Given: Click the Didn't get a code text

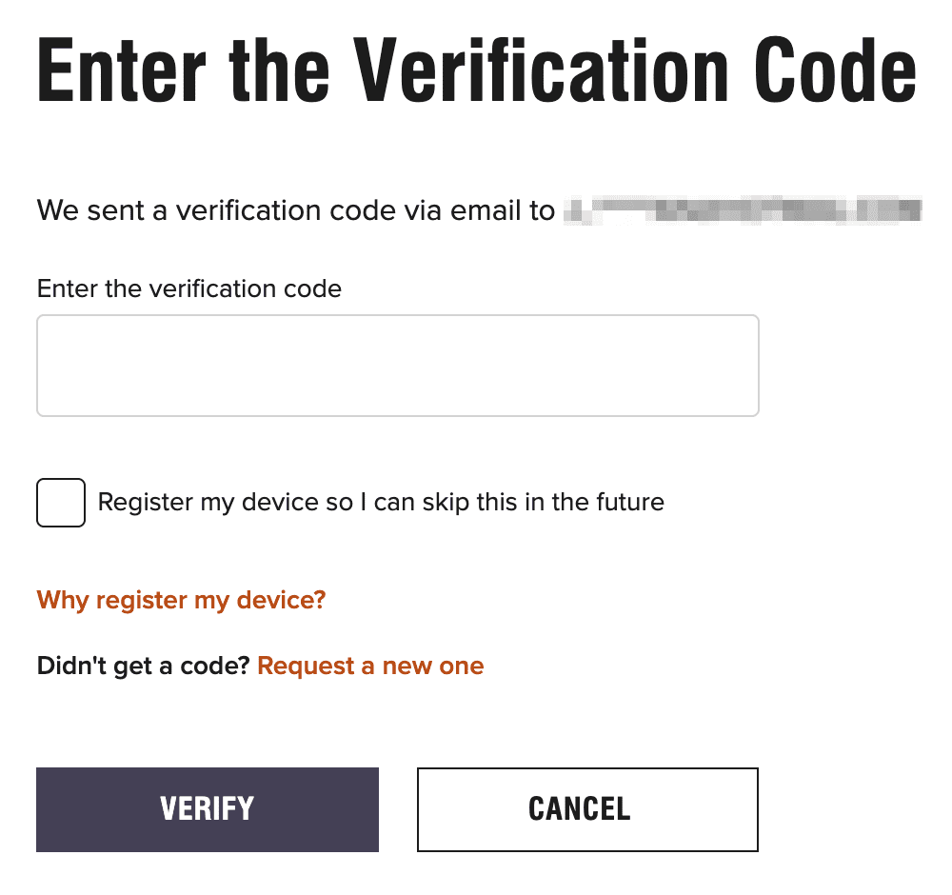Looking at the screenshot, I should tap(144, 666).
